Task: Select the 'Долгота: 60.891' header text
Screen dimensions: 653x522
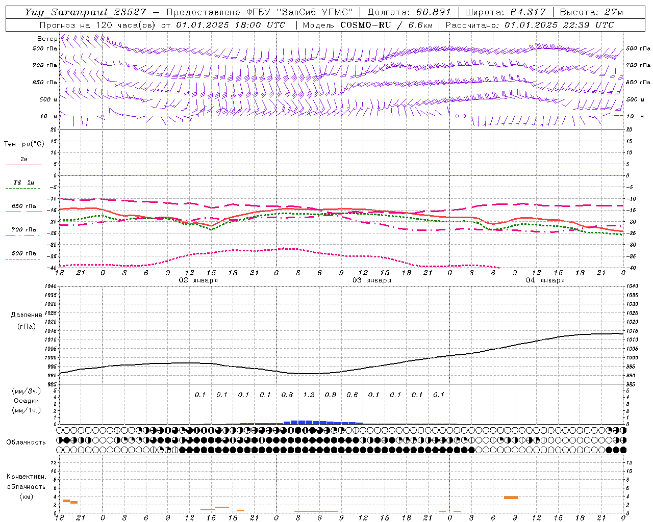Action: 409,12
